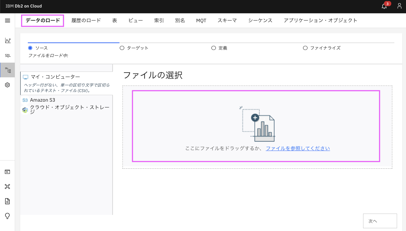This screenshot has width=406, height=231.
Task: Click the ファイルの選択 heading
Action: [153, 75]
